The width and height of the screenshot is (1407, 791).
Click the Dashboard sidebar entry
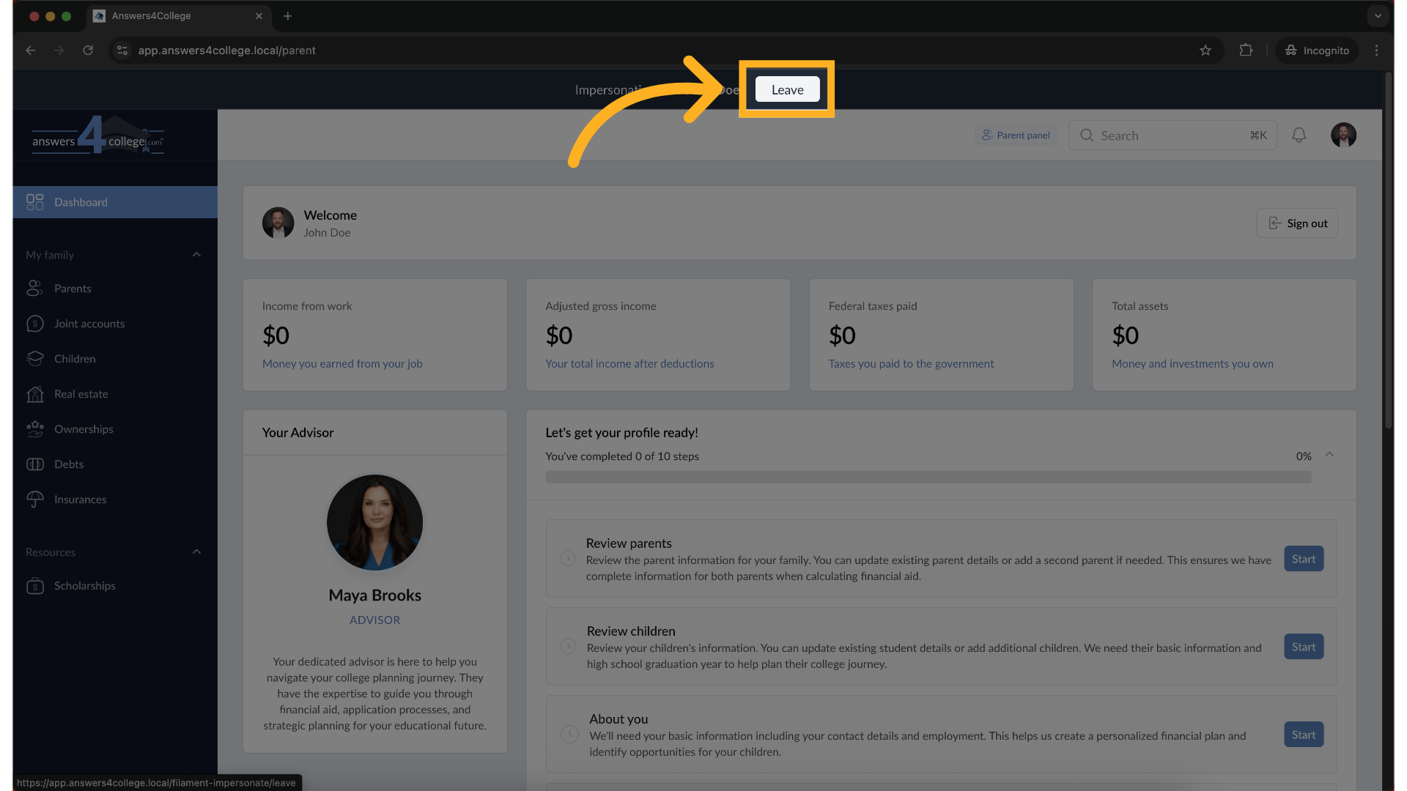click(81, 202)
